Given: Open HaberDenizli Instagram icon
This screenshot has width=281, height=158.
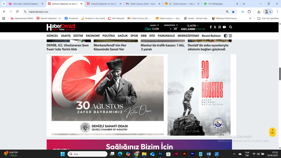Looking at the screenshot, I should [219, 27].
